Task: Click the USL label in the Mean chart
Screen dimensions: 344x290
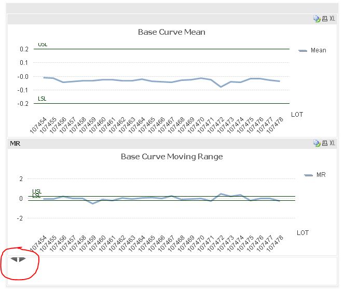Action: tap(43, 45)
